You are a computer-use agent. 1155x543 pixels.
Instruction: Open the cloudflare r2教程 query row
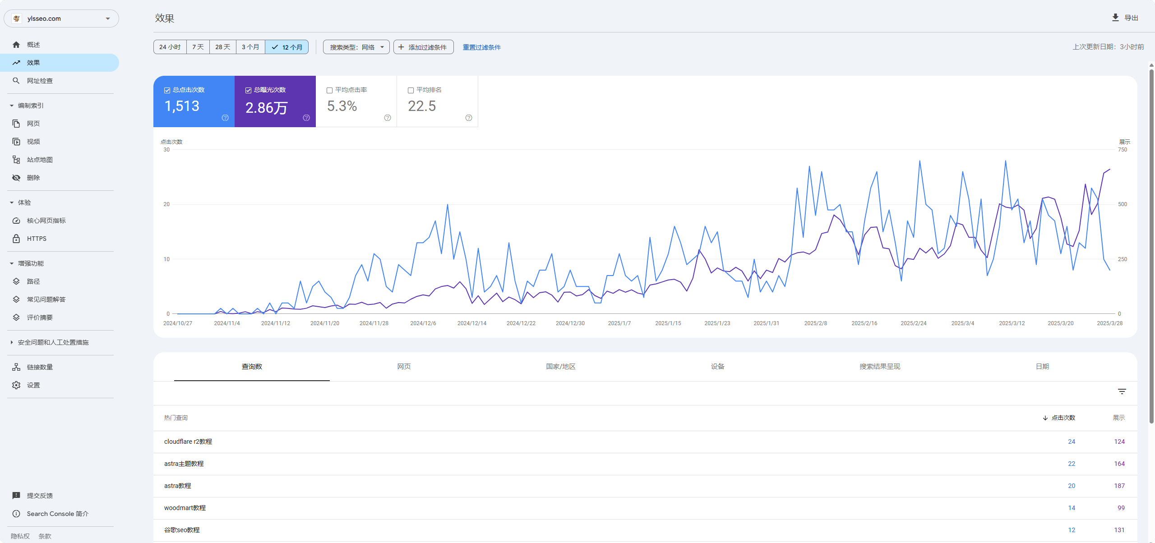coord(645,442)
